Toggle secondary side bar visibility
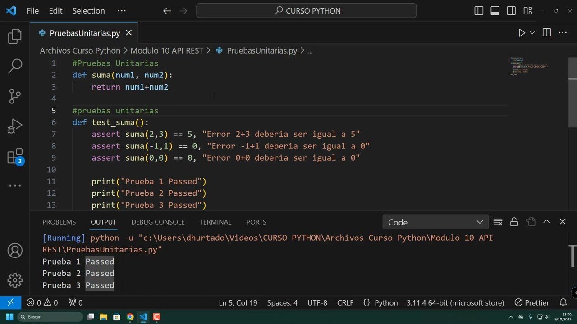The image size is (577, 324). click(511, 11)
